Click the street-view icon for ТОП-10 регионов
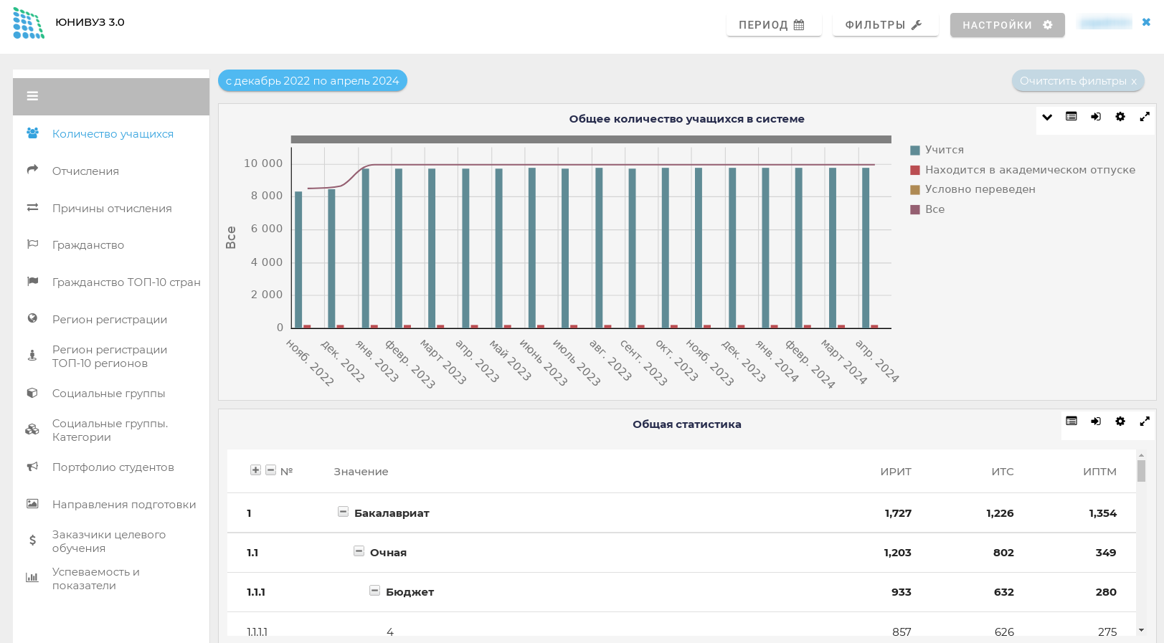This screenshot has width=1164, height=643. 32,355
